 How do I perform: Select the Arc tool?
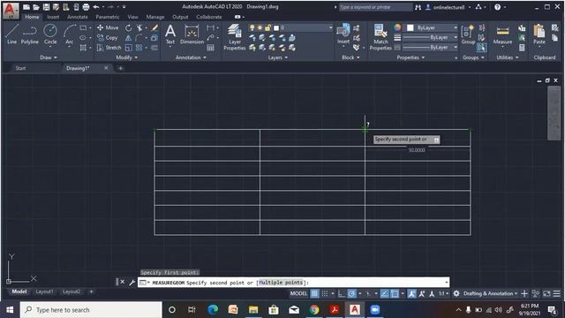(69, 34)
